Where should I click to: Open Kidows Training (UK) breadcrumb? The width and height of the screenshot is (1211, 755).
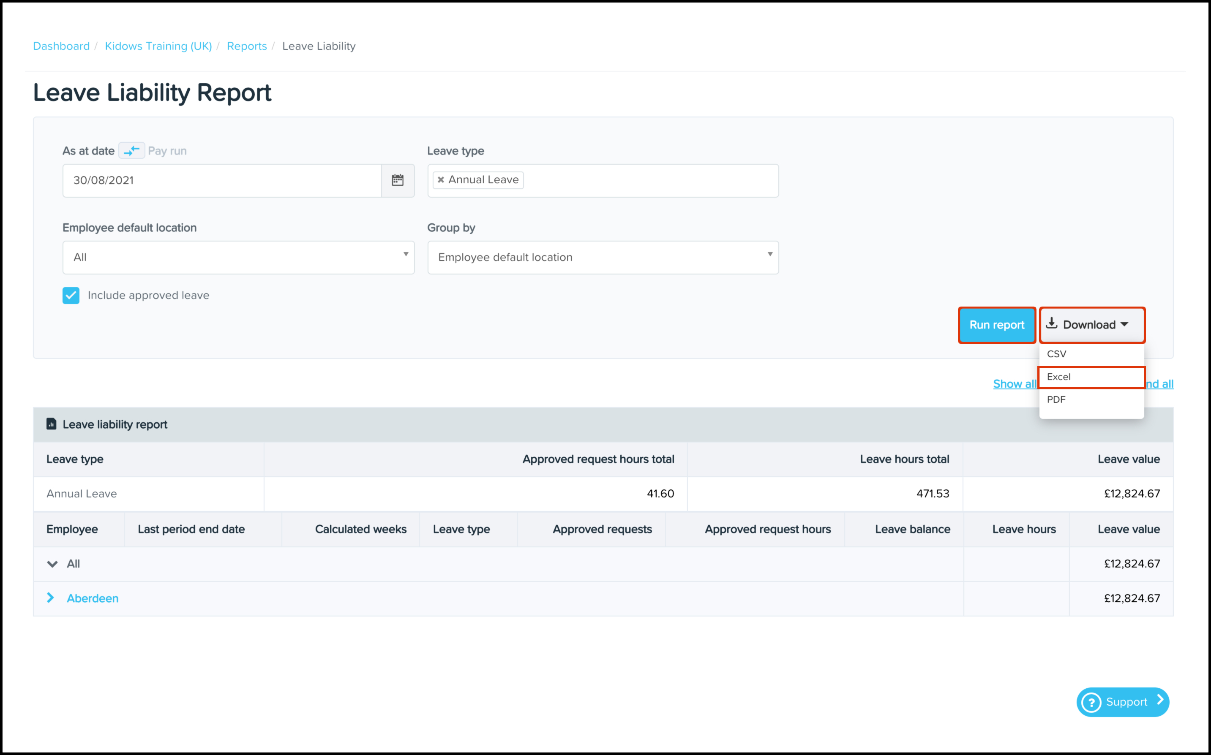click(158, 46)
